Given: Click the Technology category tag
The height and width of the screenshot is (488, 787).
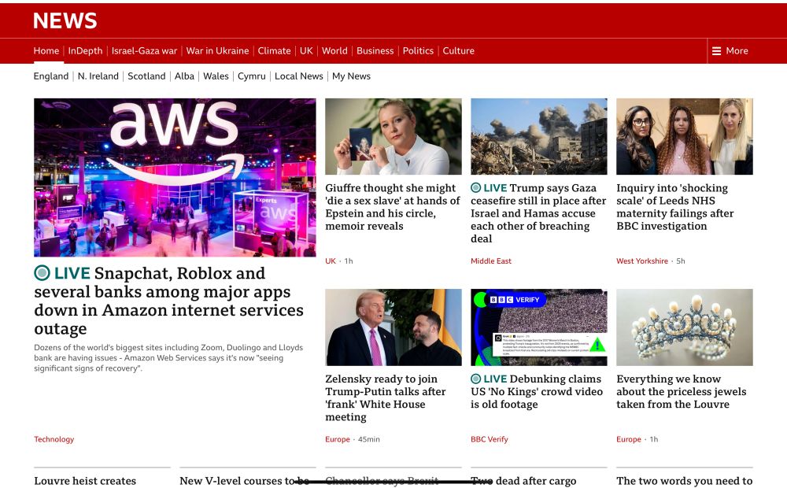Looking at the screenshot, I should coord(54,439).
